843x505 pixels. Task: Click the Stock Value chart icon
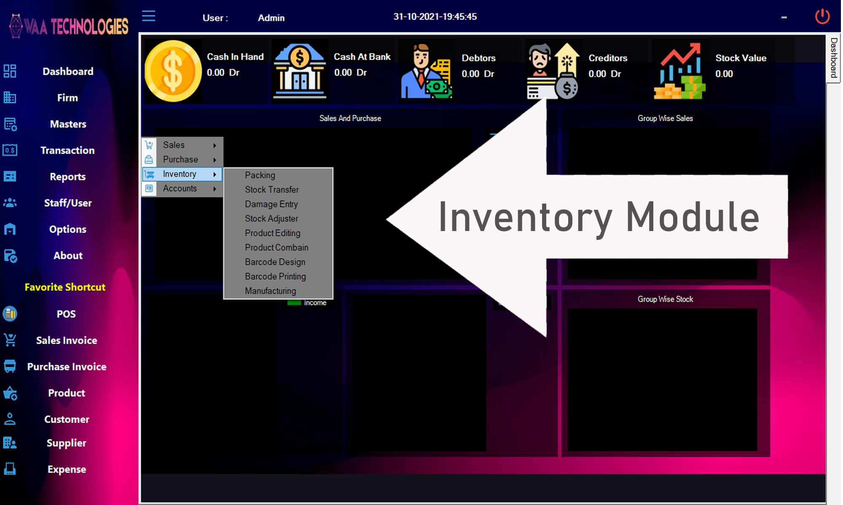pyautogui.click(x=679, y=71)
